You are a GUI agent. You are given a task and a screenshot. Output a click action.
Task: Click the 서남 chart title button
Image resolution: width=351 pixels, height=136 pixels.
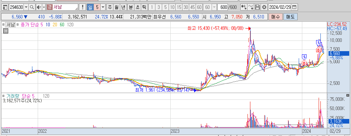coord(10,25)
